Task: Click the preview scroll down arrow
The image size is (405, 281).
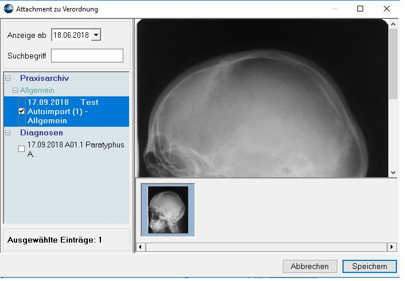Action: (393, 173)
